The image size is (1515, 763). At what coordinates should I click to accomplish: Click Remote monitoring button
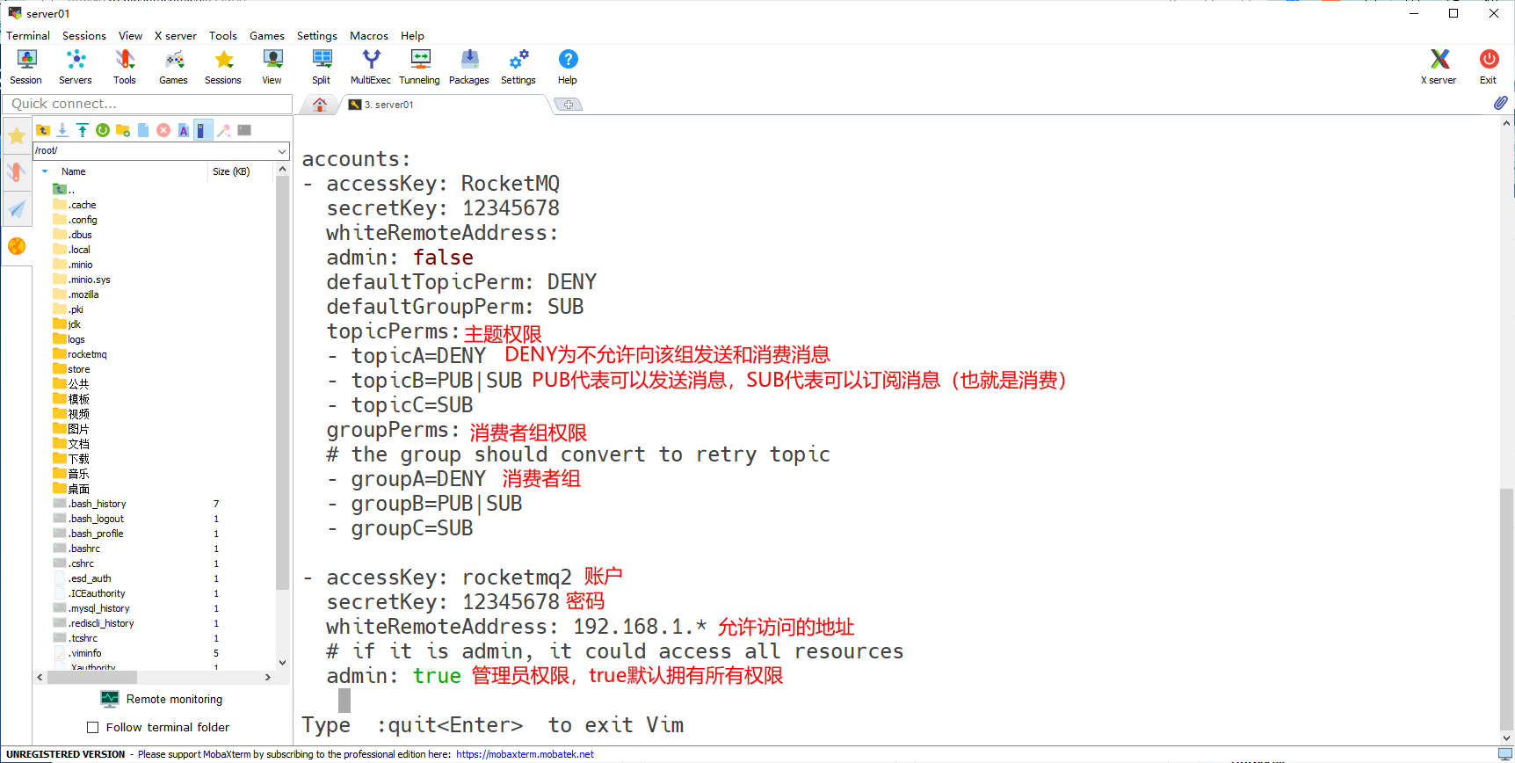162,699
